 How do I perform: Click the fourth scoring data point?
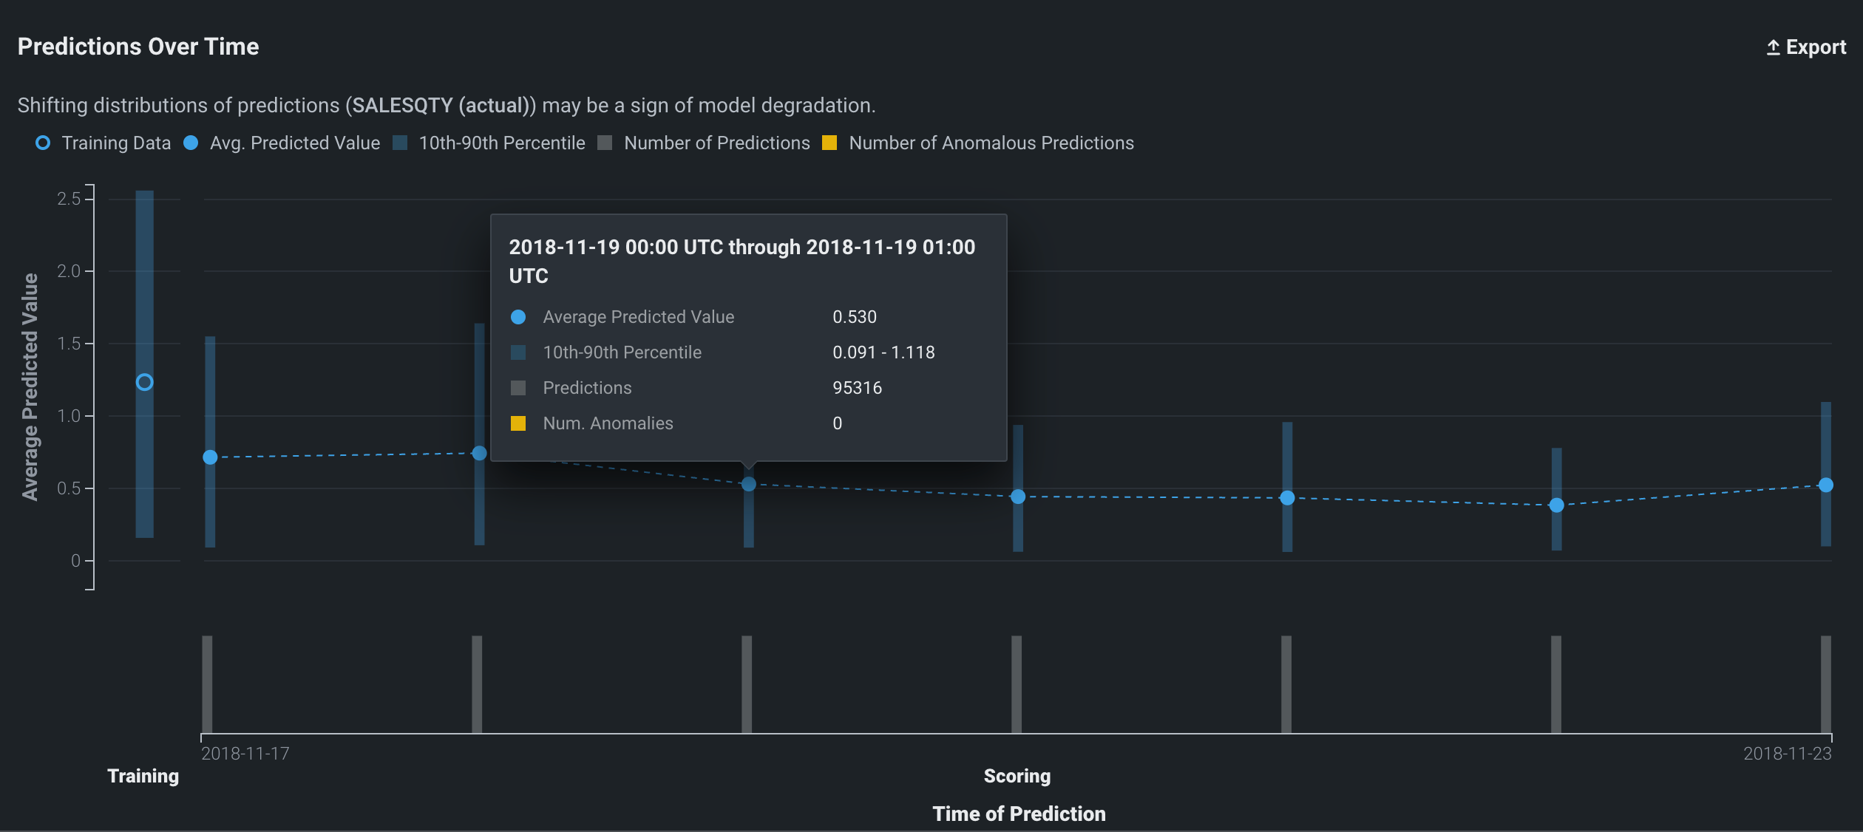1018,497
